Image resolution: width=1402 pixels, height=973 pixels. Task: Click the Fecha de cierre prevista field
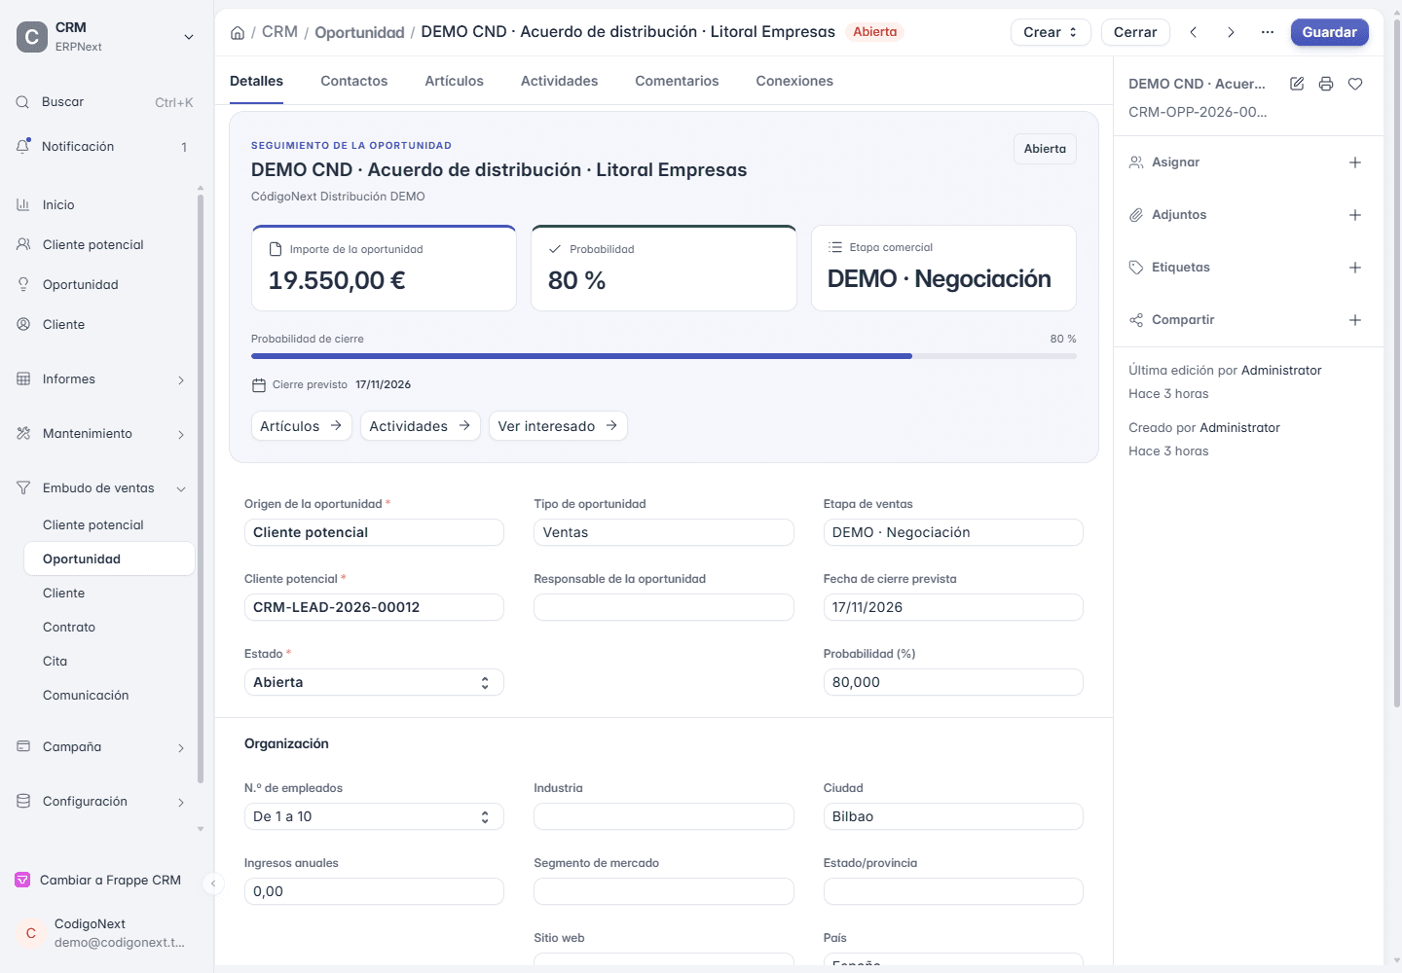[953, 607]
